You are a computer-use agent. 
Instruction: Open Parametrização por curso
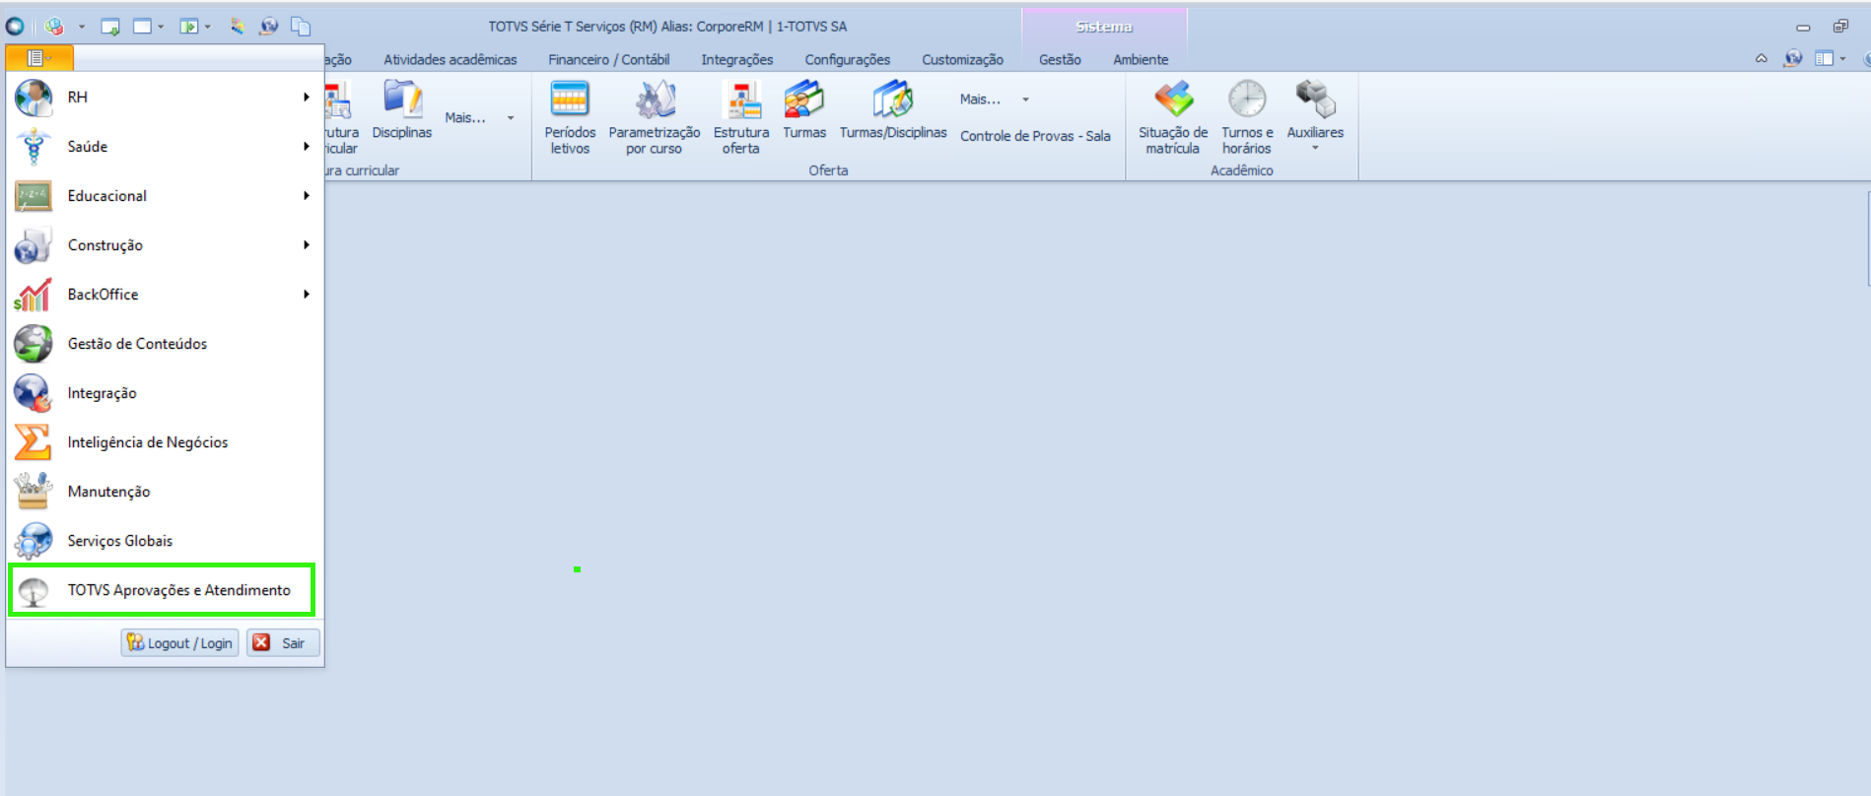(x=655, y=118)
